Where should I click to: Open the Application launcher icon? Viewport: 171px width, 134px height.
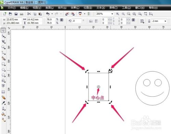tap(80, 14)
